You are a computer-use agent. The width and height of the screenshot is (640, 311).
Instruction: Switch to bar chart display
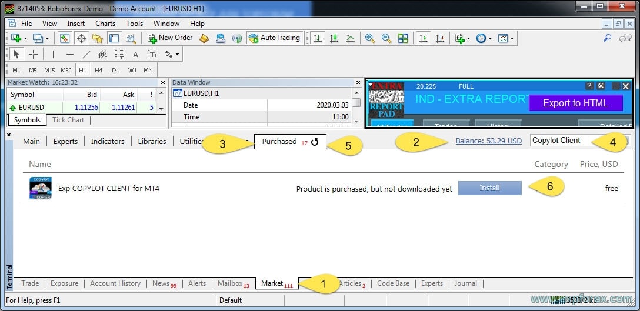317,38
